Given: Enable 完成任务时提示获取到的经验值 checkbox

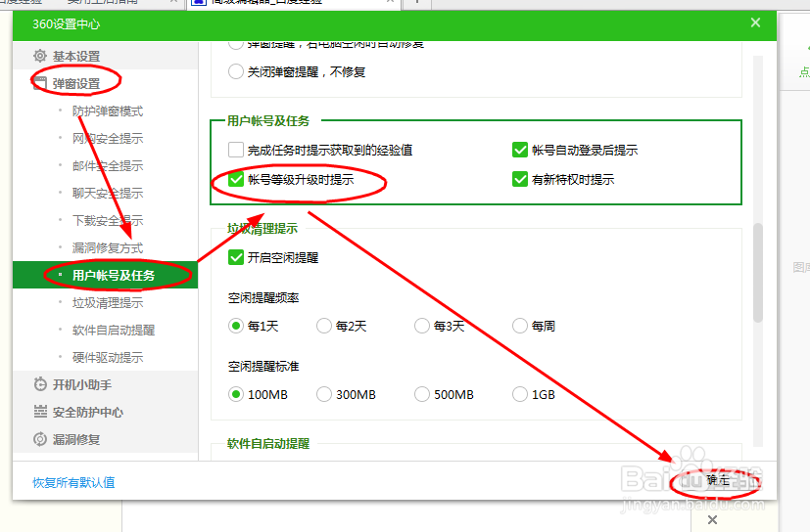Looking at the screenshot, I should pos(236,150).
